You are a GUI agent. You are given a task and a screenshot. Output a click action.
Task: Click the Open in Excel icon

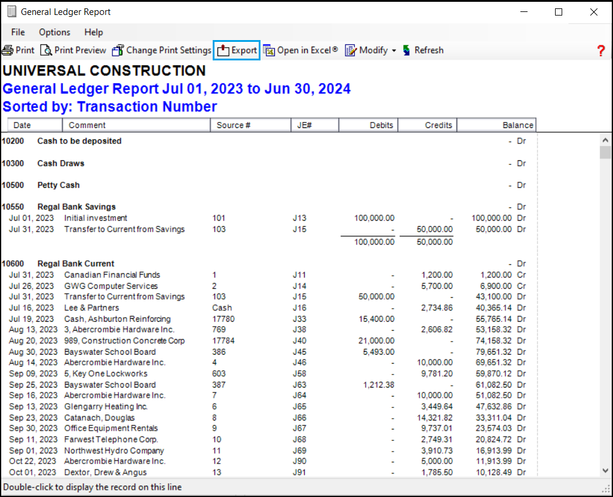tap(269, 50)
